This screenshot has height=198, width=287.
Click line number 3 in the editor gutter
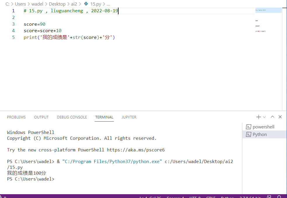(13, 24)
